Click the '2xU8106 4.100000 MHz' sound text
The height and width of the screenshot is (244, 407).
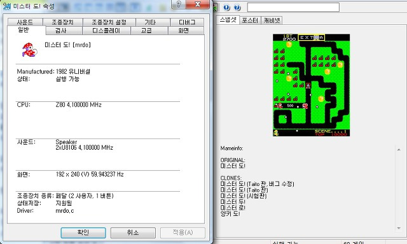tap(85, 148)
